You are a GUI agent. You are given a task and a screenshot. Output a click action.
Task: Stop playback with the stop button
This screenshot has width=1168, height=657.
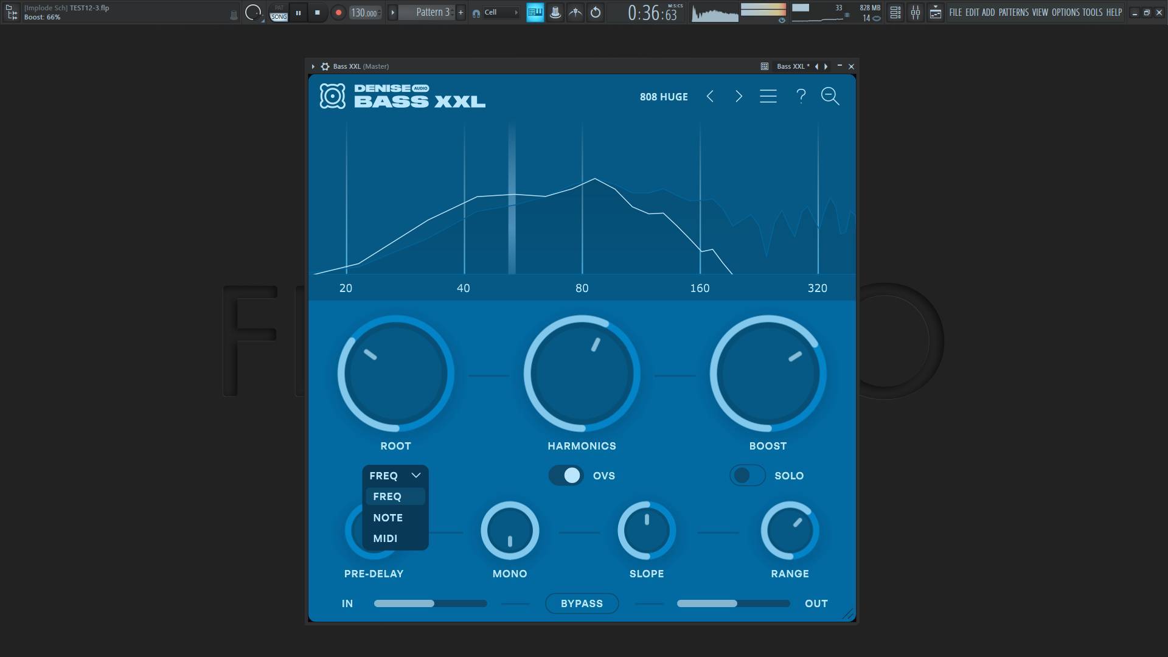(317, 12)
